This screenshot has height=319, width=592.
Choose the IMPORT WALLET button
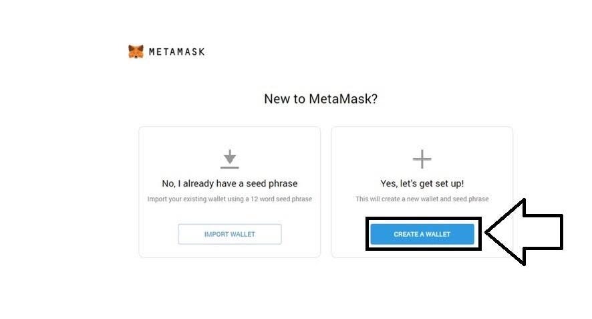click(230, 234)
